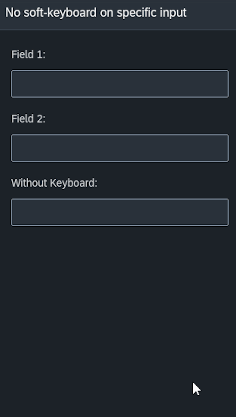Click the 'soft-keyboard' text in the header
The width and height of the screenshot is (236, 417).
pos(60,13)
